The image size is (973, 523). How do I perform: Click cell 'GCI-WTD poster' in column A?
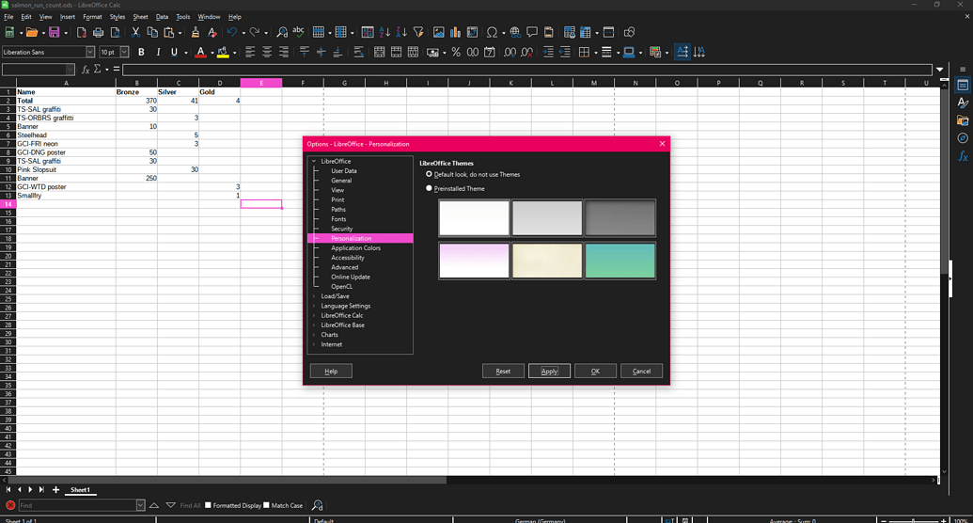[x=66, y=187]
